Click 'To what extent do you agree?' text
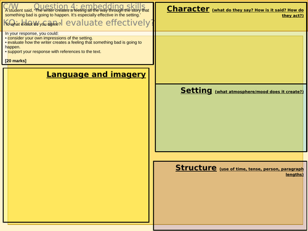Viewport: 308px width, 231px height. (33, 24)
